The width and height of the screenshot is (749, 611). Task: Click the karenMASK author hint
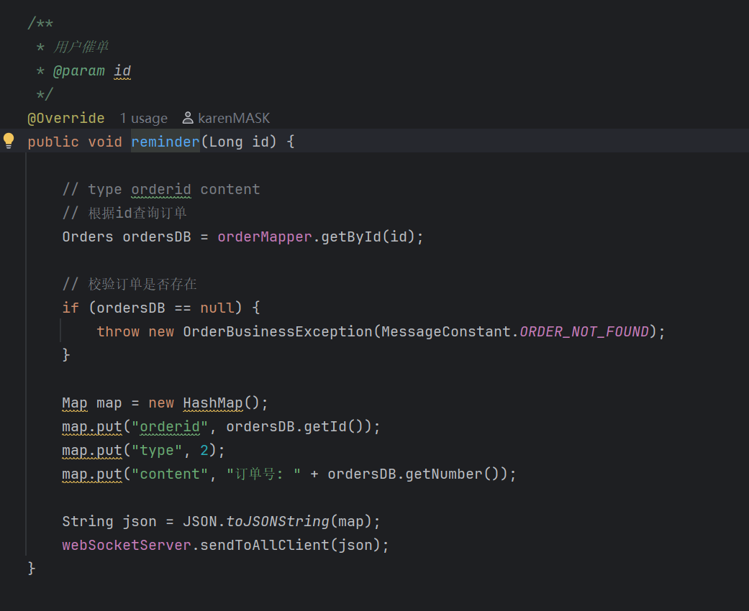click(234, 119)
